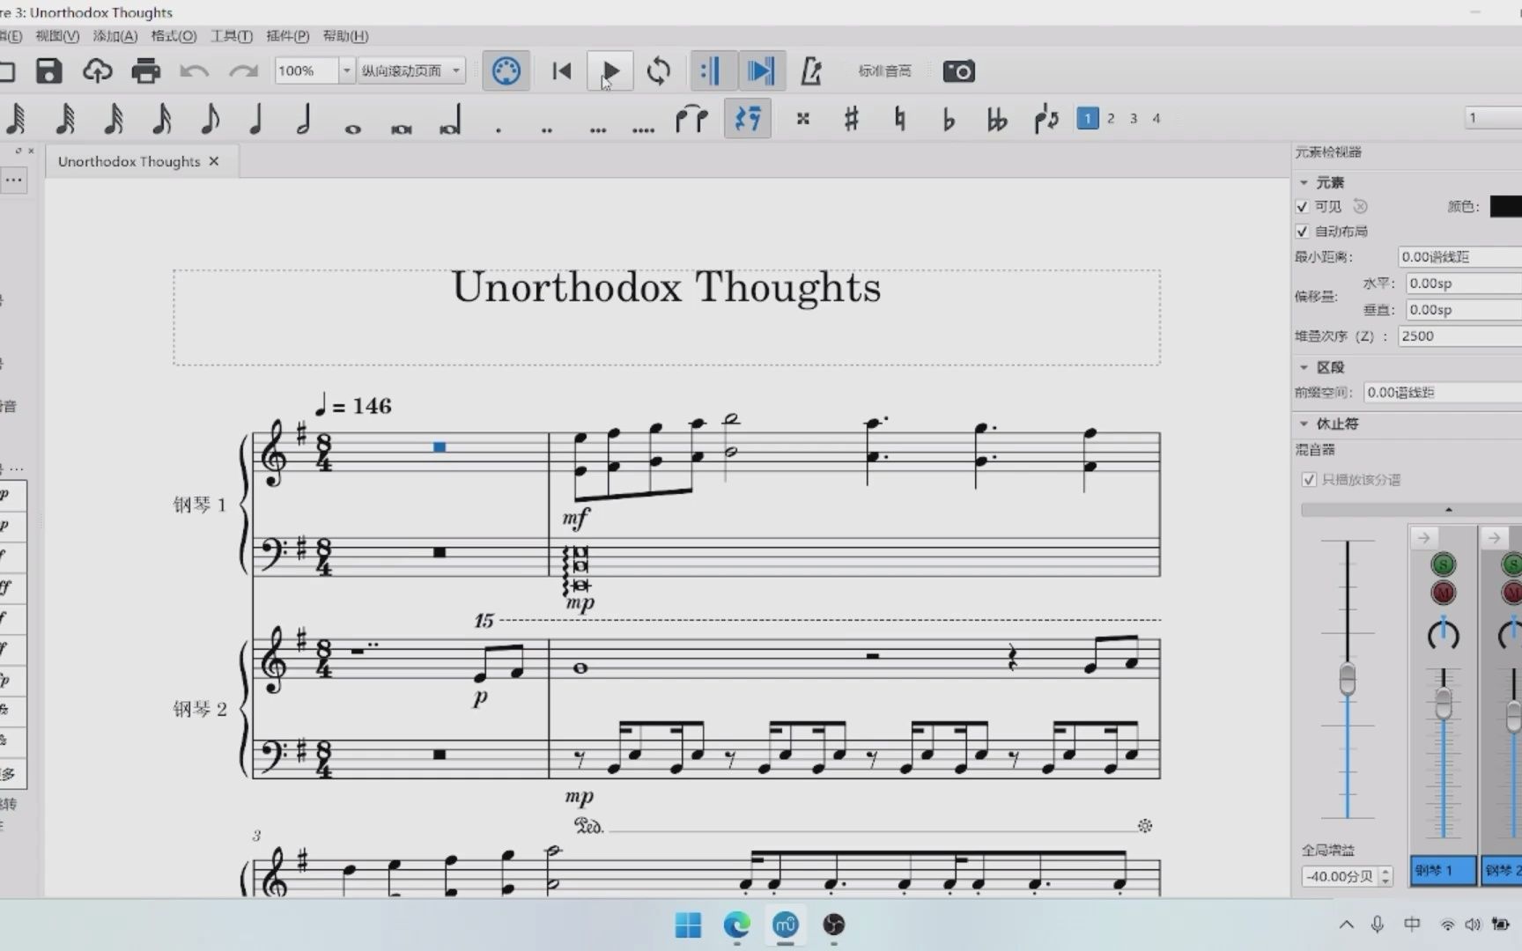Viewport: 1522px width, 951px height.
Task: Add a single augmentation dot
Action: 499,129
